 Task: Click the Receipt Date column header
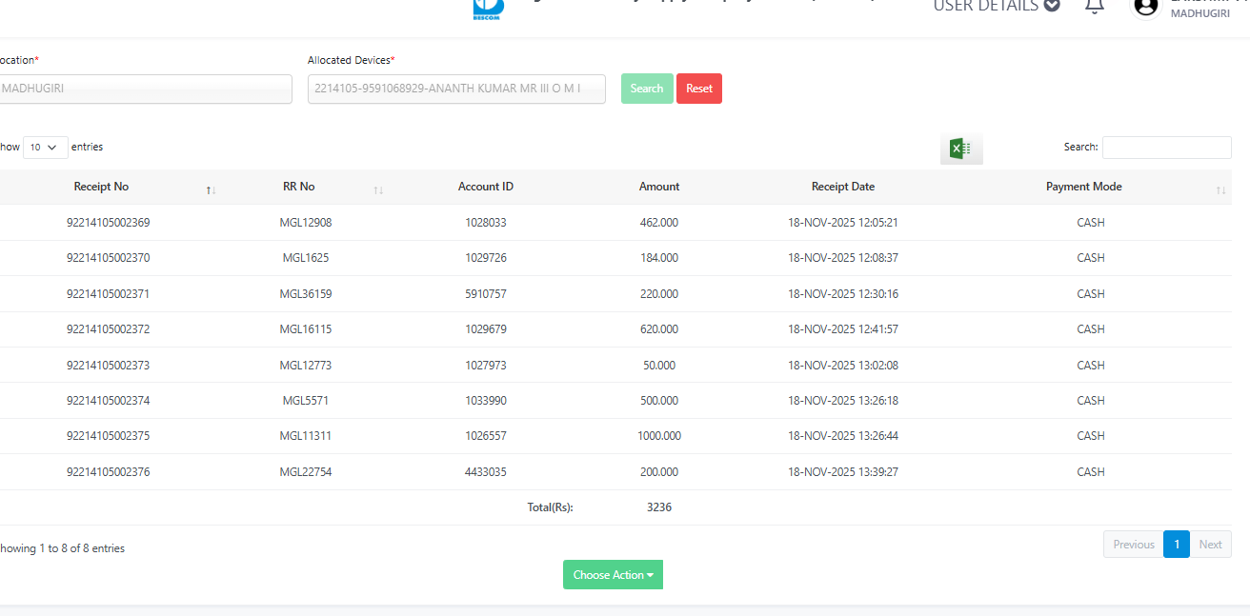[843, 187]
